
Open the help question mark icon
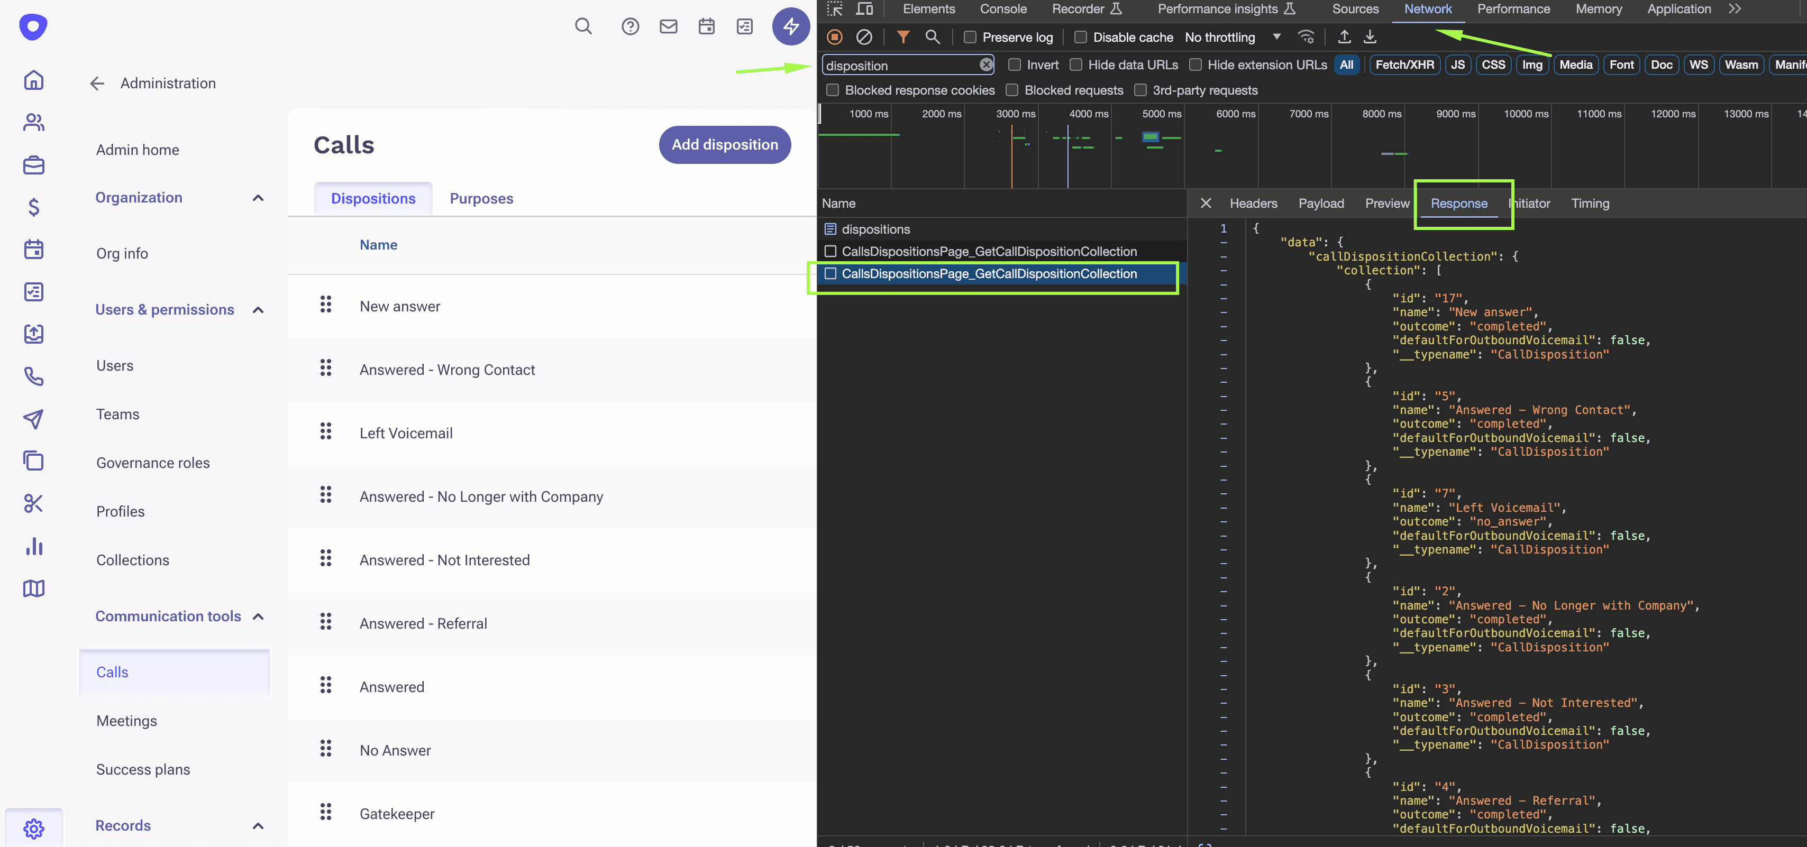tap(630, 26)
